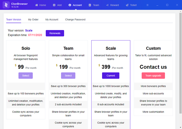This screenshot has height=129, width=182.
Task: Click 'More borwsers profiles' row
Action: [x=153, y=86]
